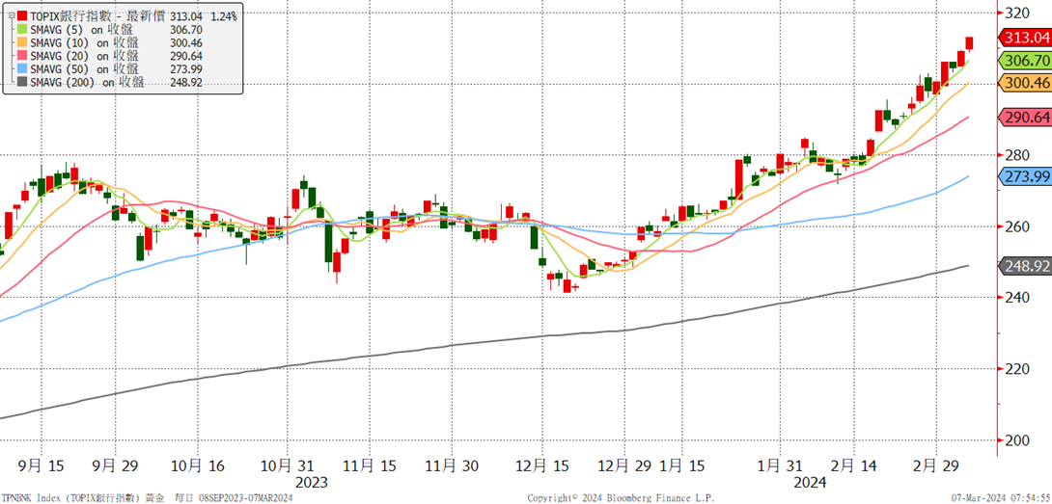Click the latest red candlestick near 313
The width and height of the screenshot is (1052, 504).
point(969,43)
